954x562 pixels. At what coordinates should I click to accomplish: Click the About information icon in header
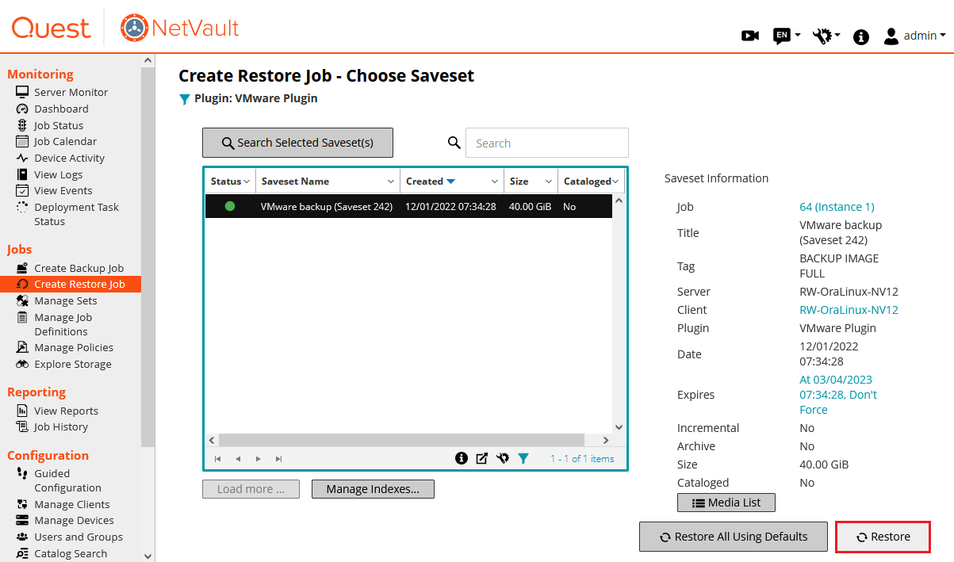click(x=861, y=36)
